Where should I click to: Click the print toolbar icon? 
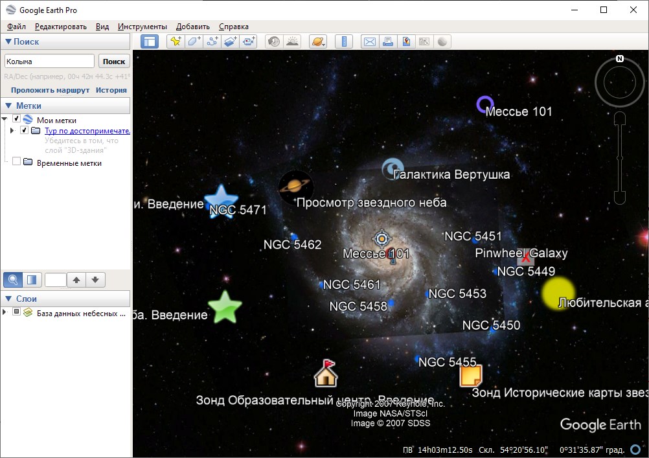388,41
